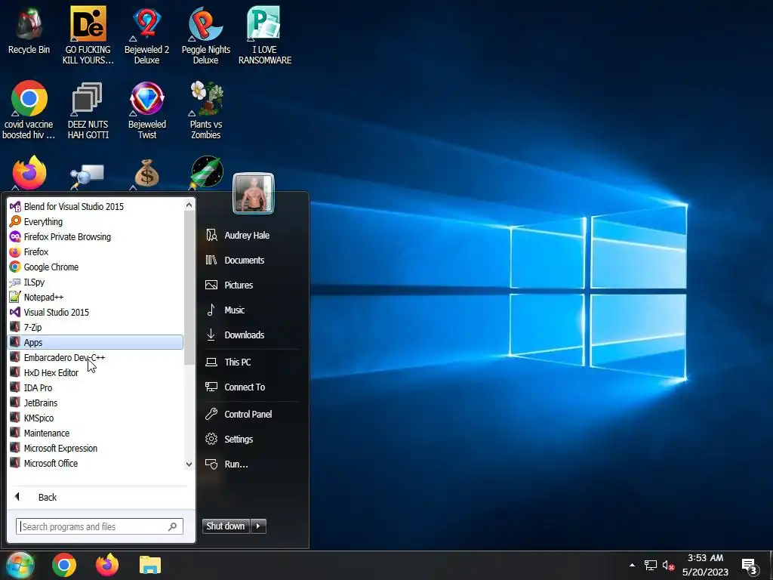This screenshot has width=773, height=580.
Task: Launch Plants vs Zombies from desktop
Action: click(205, 110)
